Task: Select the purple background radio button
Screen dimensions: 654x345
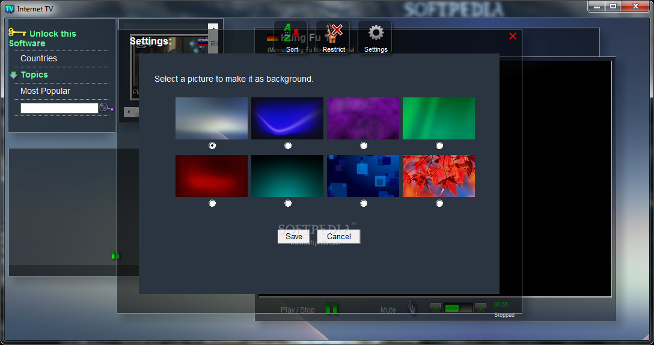Action: [x=364, y=145]
